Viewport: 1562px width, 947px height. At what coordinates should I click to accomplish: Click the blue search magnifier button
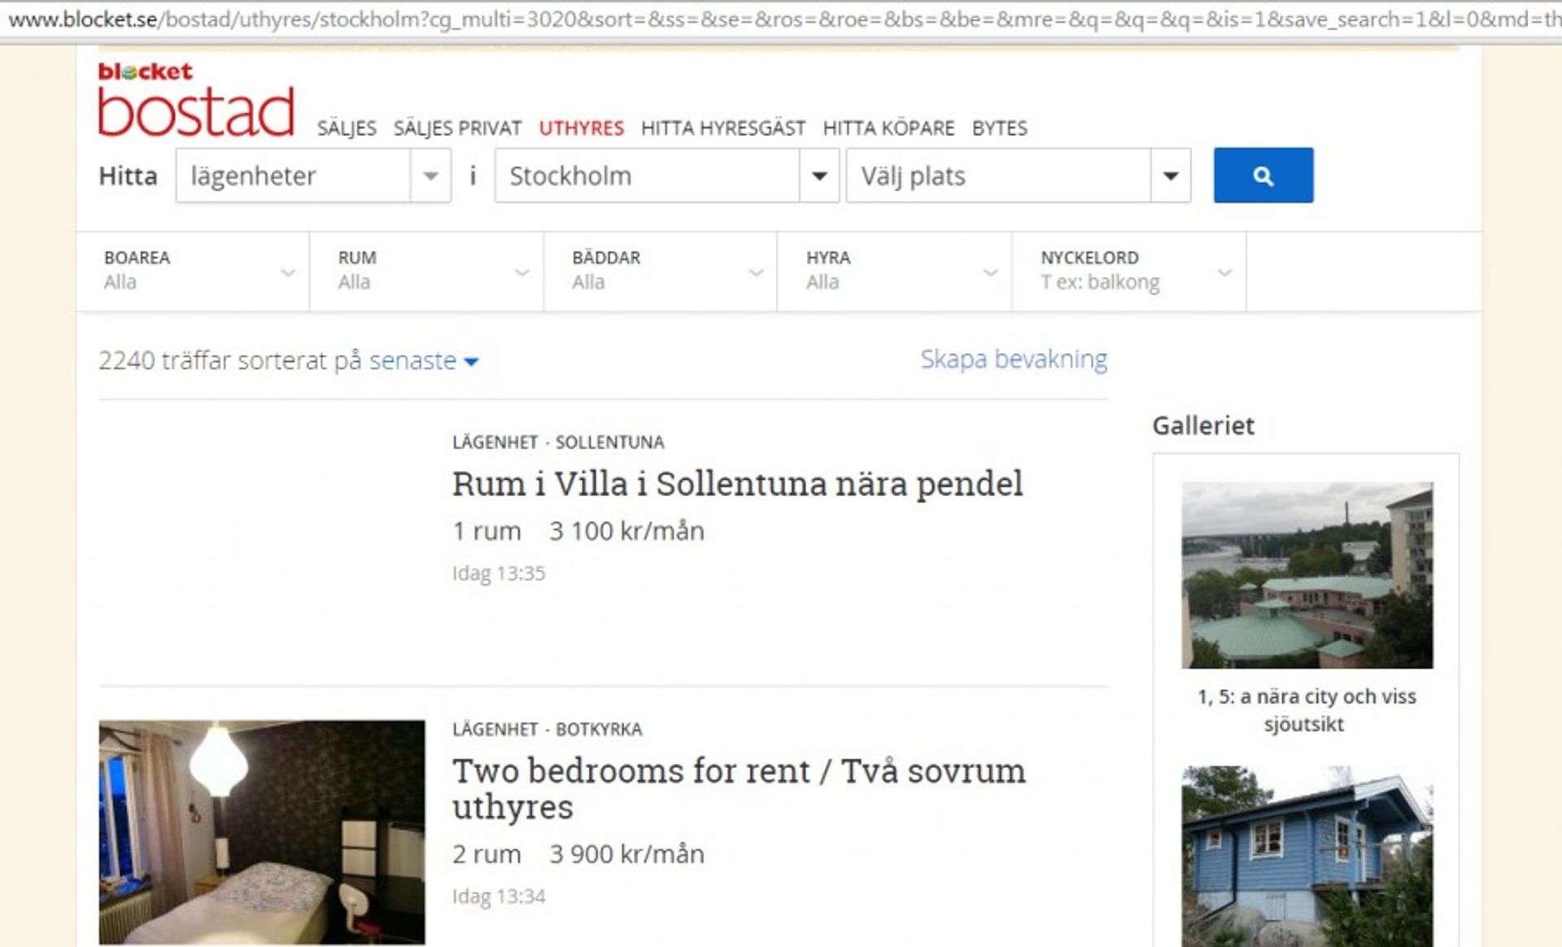(x=1263, y=175)
